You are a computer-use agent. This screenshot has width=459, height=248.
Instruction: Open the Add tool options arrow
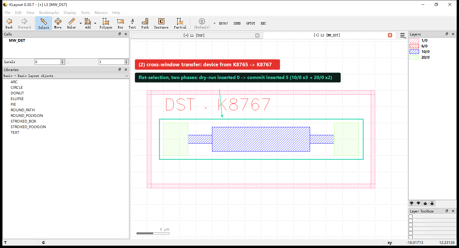(x=95, y=23)
